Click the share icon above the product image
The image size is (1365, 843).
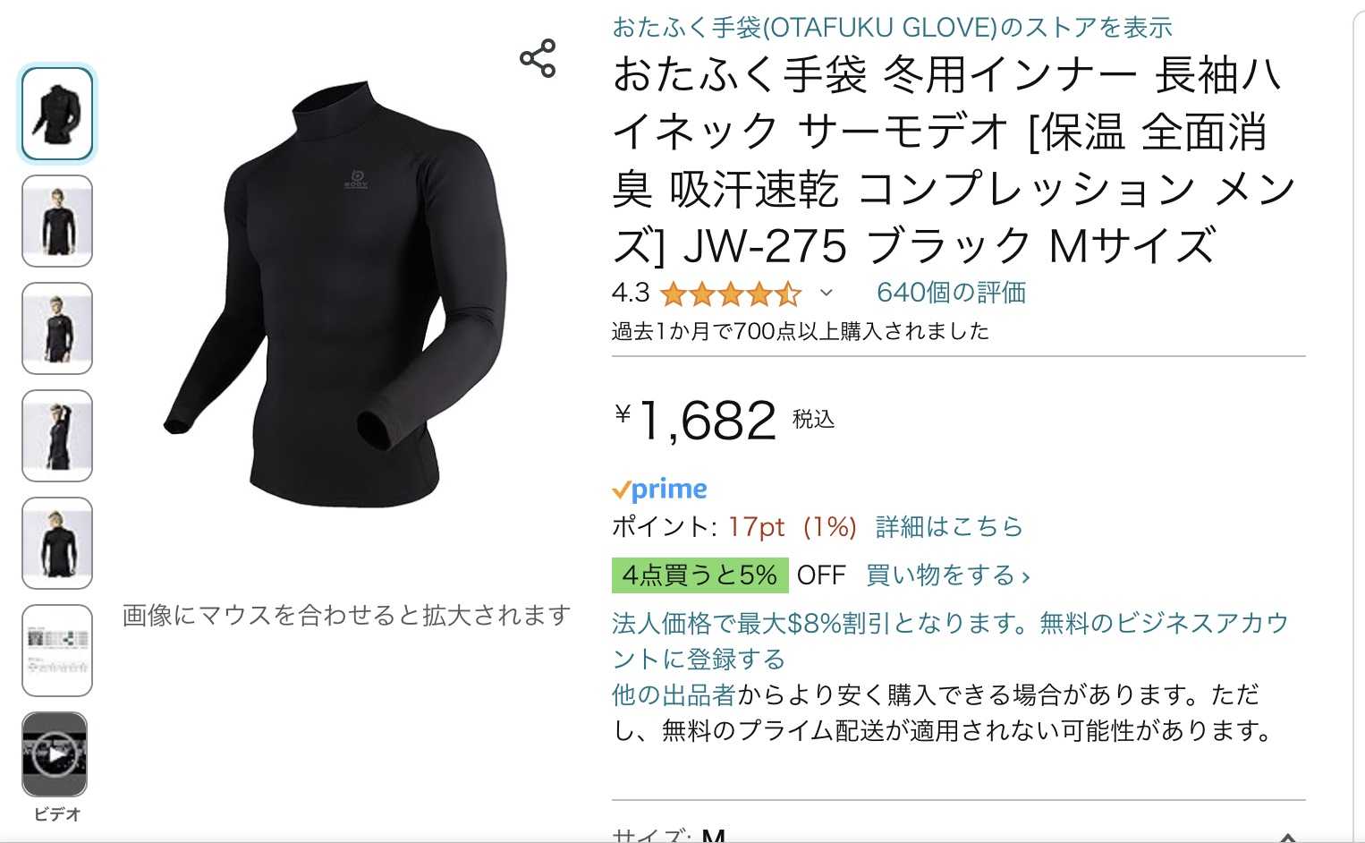(x=538, y=58)
